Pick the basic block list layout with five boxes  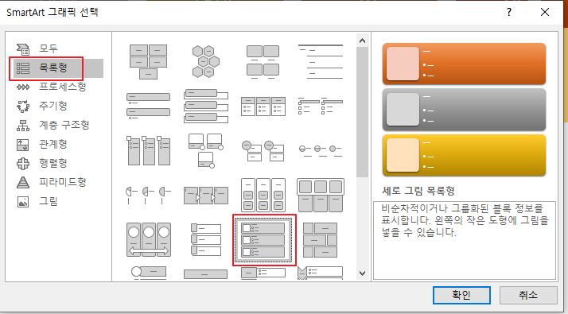148,61
